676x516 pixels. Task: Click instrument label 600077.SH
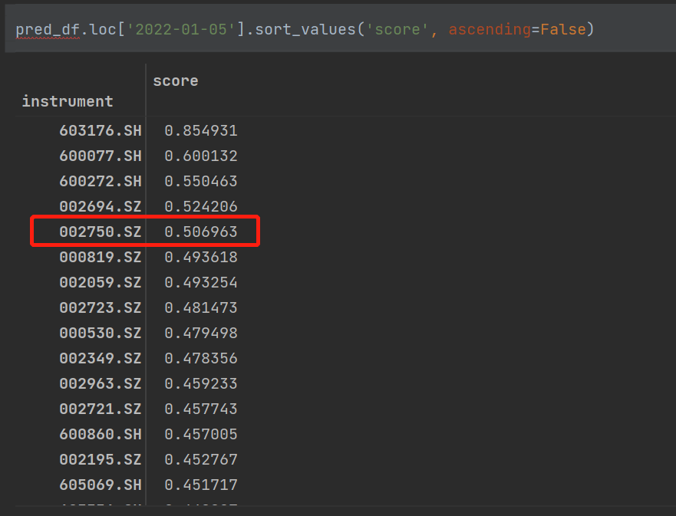click(101, 156)
